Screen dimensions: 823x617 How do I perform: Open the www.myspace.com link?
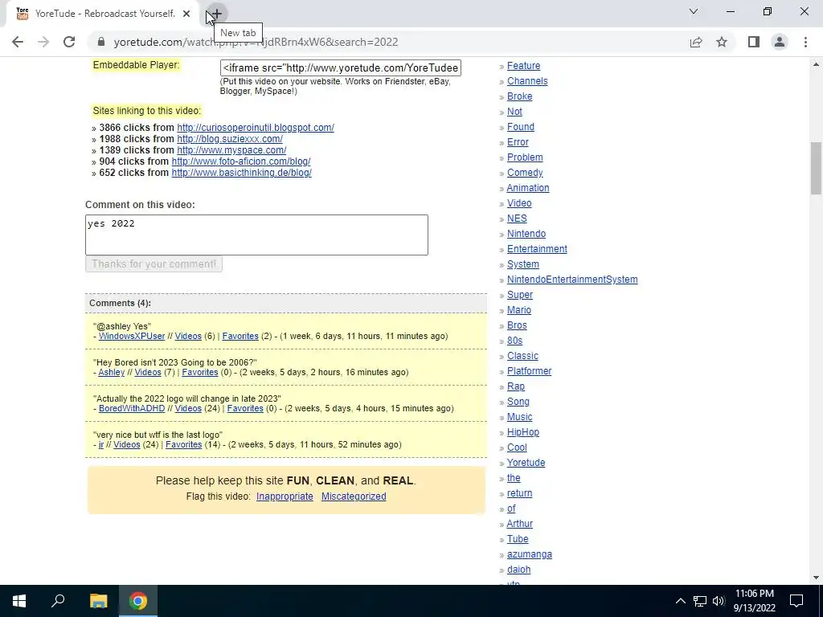point(231,150)
